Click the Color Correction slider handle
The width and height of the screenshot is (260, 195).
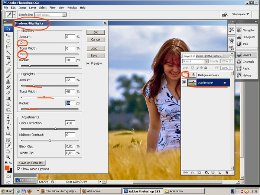click(56, 129)
